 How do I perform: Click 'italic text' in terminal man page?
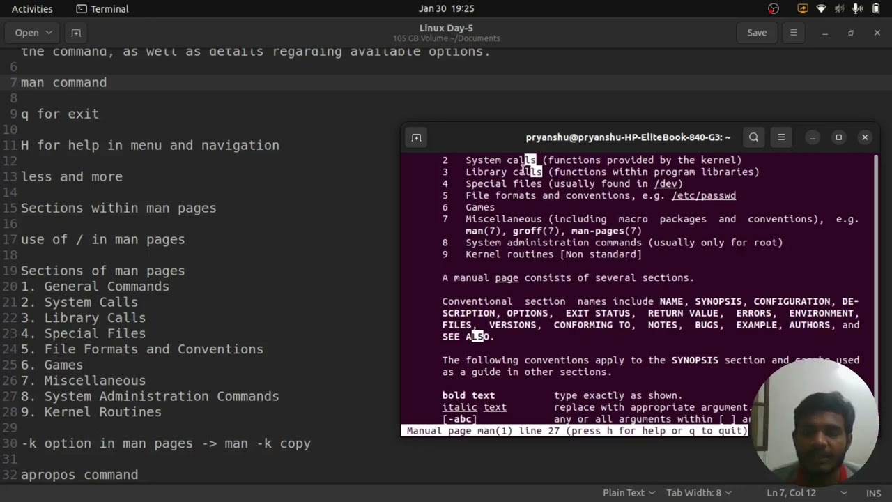(474, 407)
